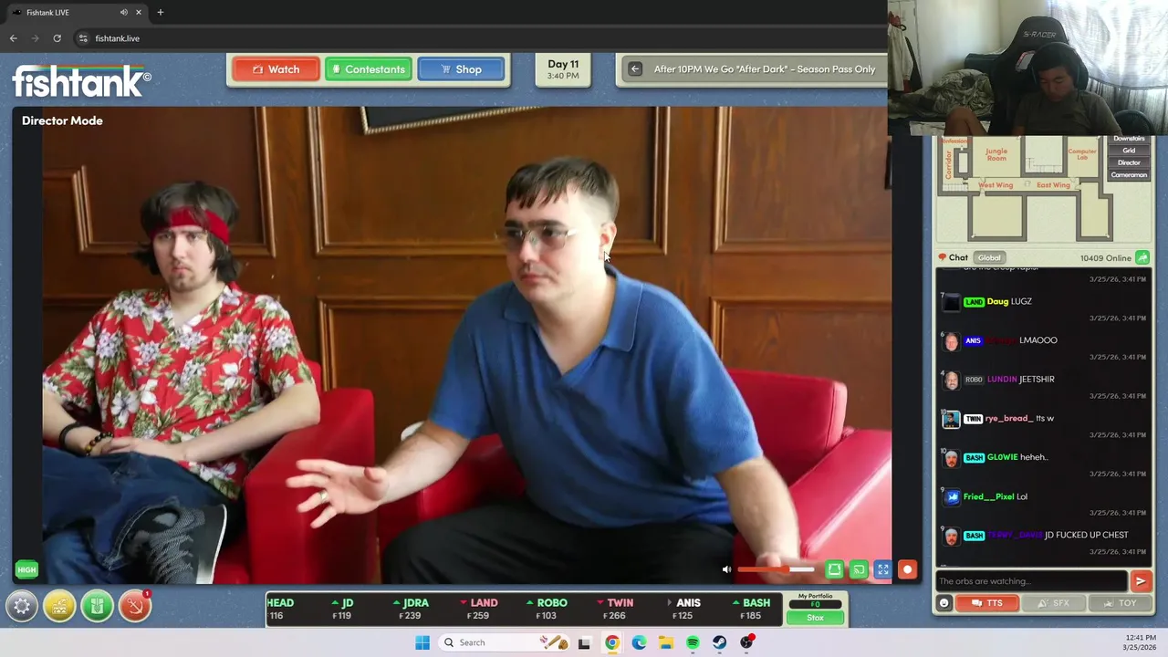Toggle the Global chat filter
The height and width of the screenshot is (657, 1168).
point(989,258)
